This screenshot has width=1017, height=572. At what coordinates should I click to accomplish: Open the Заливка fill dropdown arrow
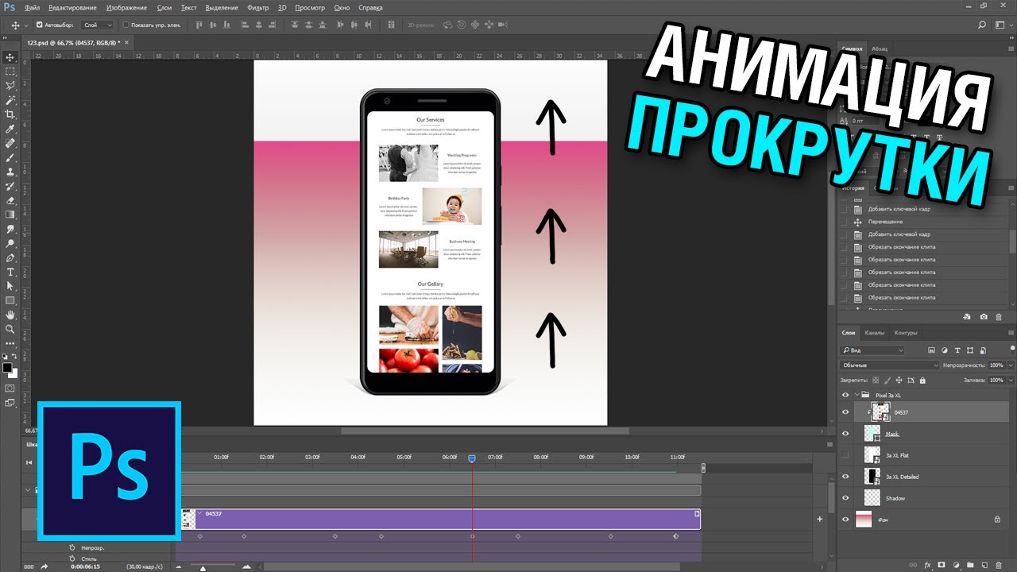(x=1009, y=381)
